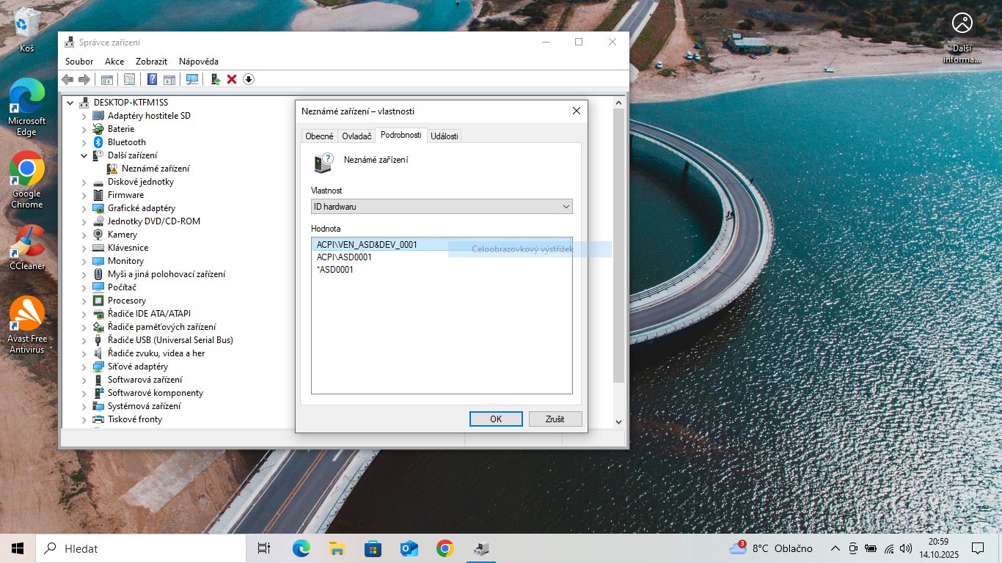Select the Jednotky DVD/CD-ROM drive icon

[98, 221]
